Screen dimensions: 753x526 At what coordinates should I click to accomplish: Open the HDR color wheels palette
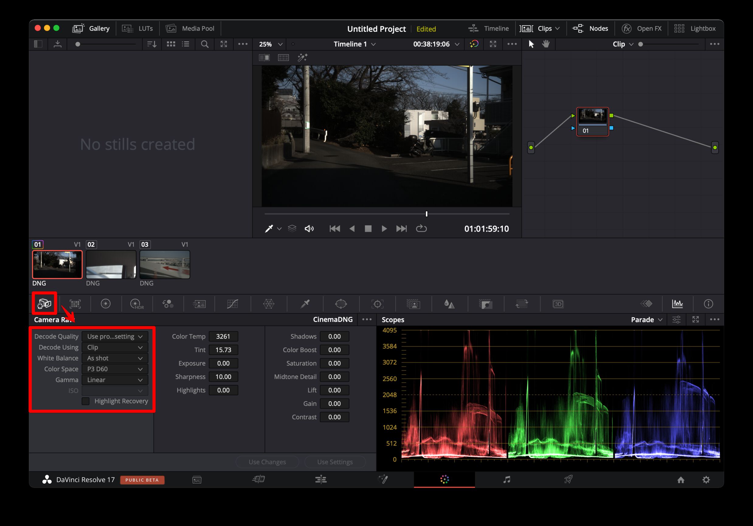pyautogui.click(x=136, y=304)
